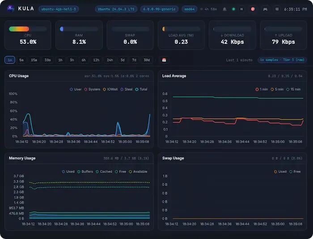
Task: Switch to the 30d time range
Action: tap(147, 60)
